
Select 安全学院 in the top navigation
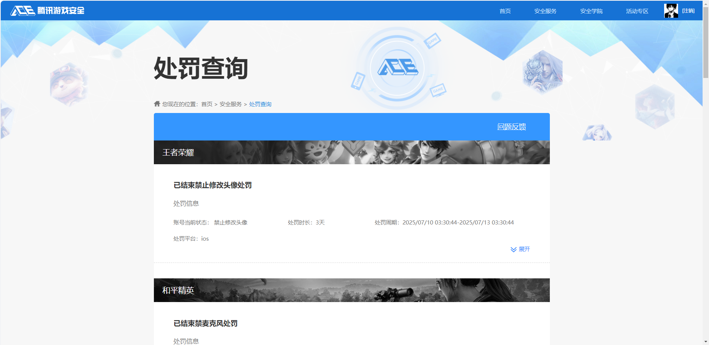tap(591, 11)
